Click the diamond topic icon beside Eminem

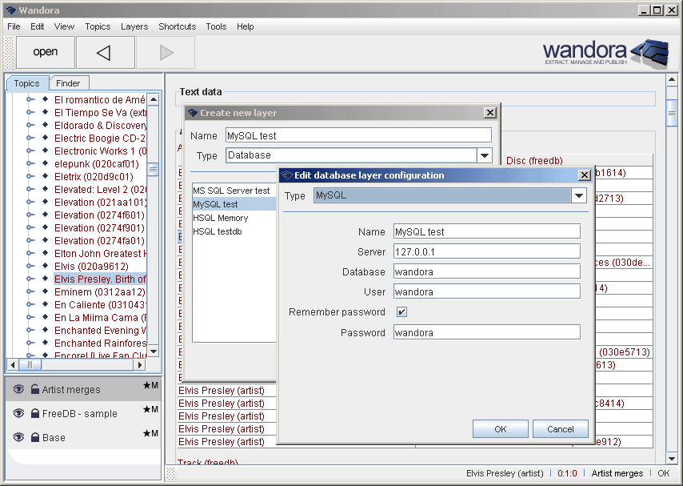click(x=45, y=292)
